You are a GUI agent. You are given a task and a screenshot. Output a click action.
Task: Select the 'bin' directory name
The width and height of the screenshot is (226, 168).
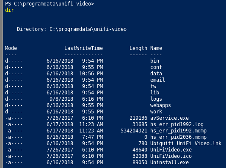154,61
